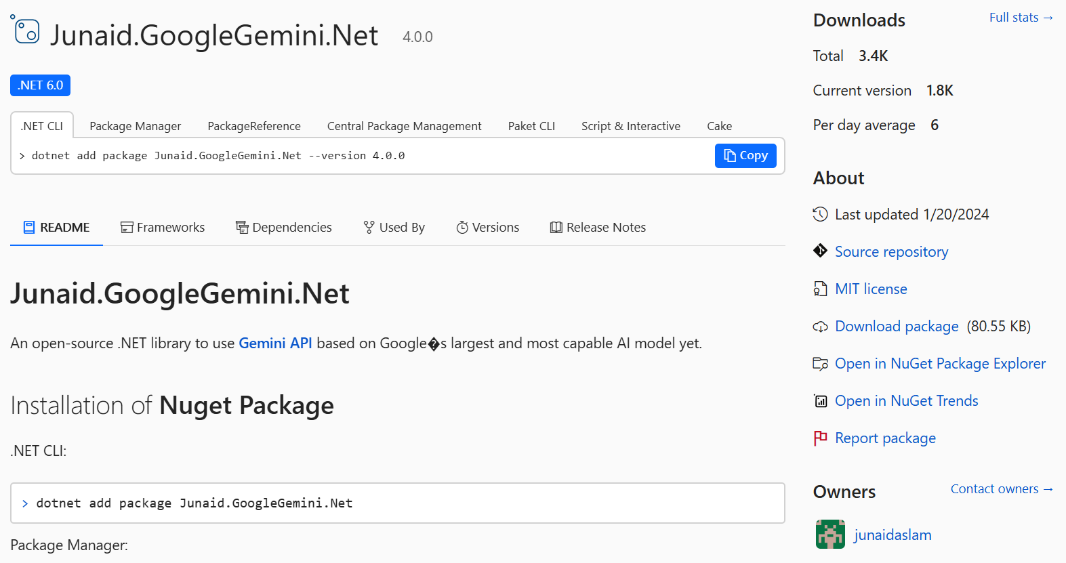
Task: Click the README book icon
Action: [29, 228]
